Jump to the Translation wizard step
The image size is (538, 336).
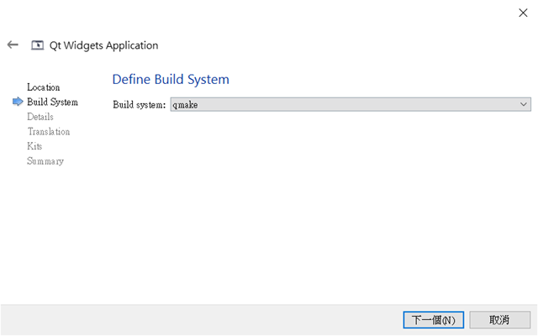49,132
